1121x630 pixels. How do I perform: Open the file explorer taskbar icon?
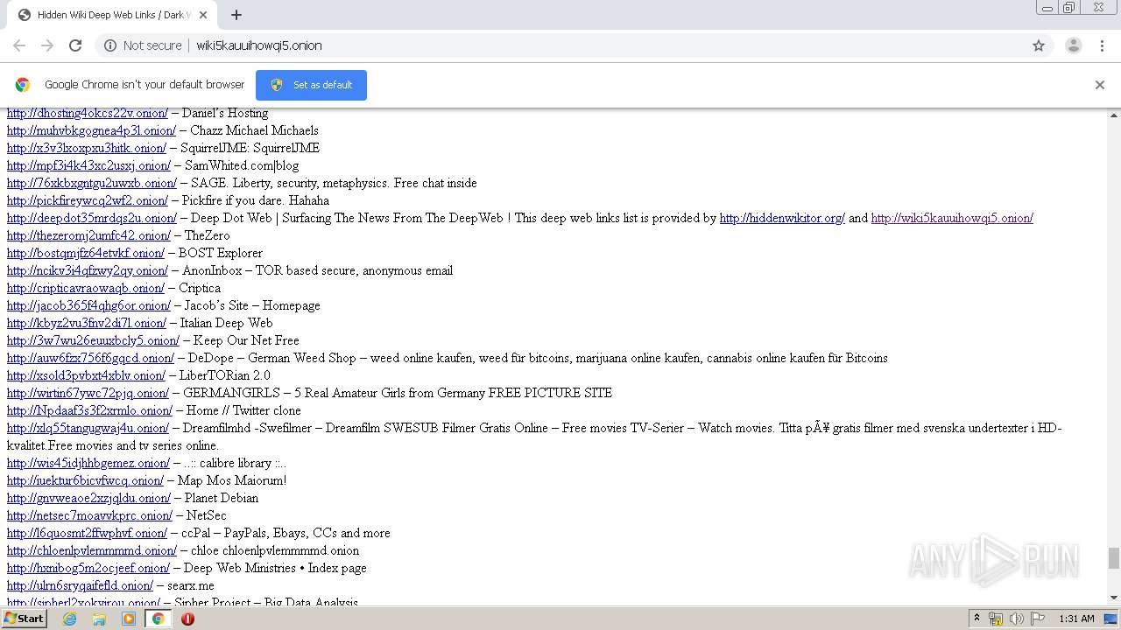tap(99, 619)
